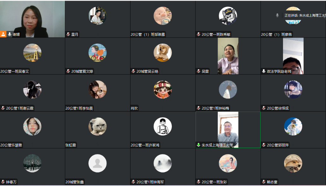Select the default gray avatar of 20城管张鑫
The height and width of the screenshot is (186, 326).
pyautogui.click(x=98, y=163)
